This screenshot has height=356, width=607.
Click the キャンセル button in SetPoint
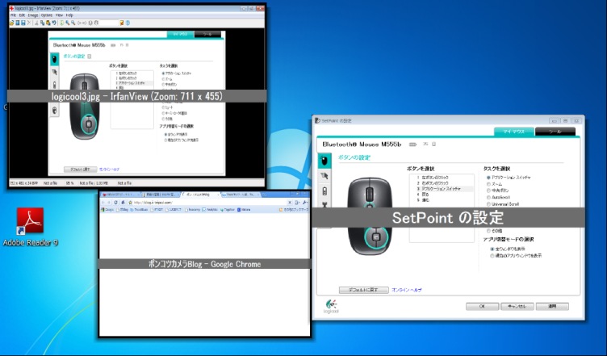click(517, 307)
